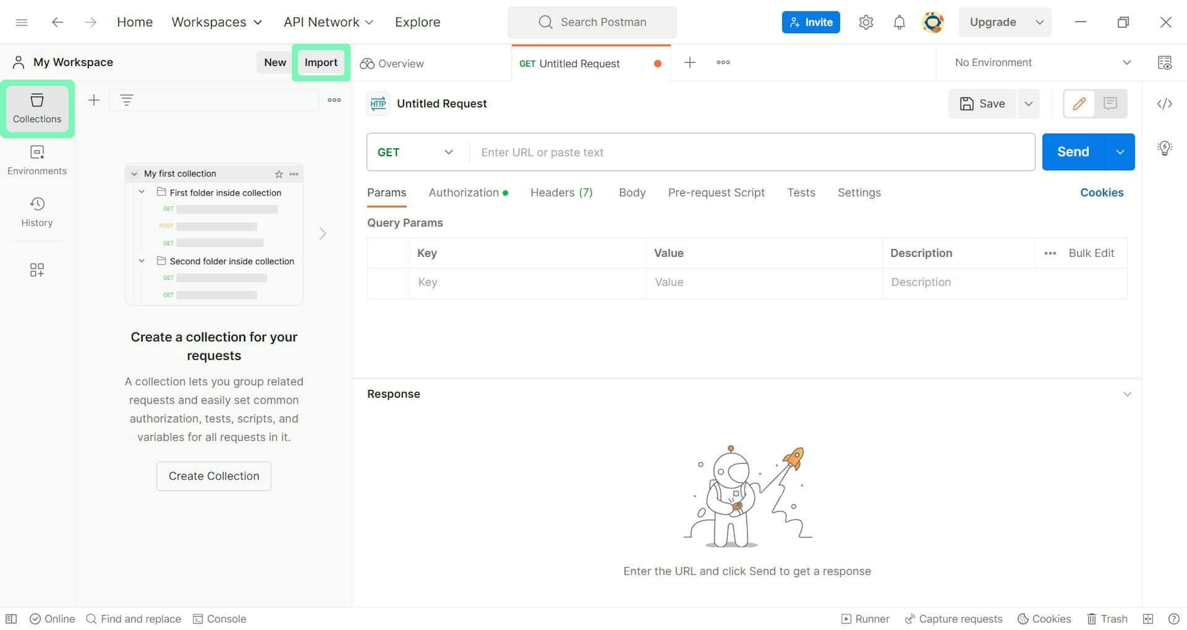Open the settings gear icon
This screenshot has width=1187, height=630.
pyautogui.click(x=866, y=22)
